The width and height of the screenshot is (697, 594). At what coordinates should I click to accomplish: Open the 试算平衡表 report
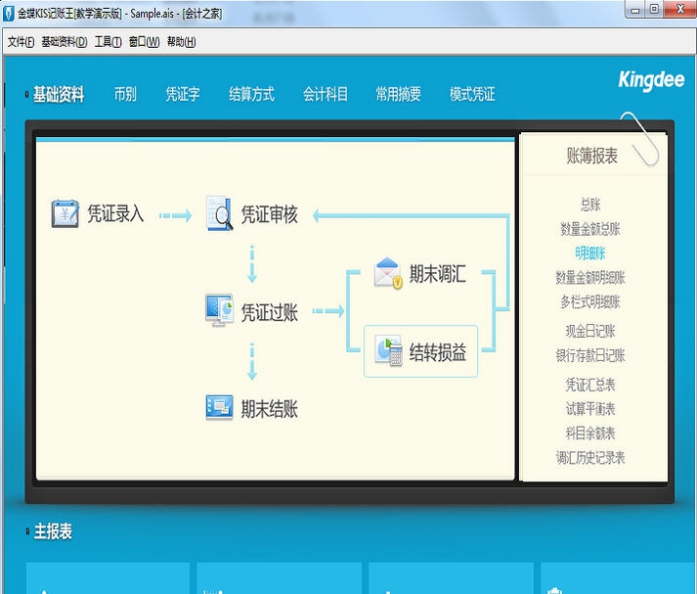pyautogui.click(x=590, y=408)
